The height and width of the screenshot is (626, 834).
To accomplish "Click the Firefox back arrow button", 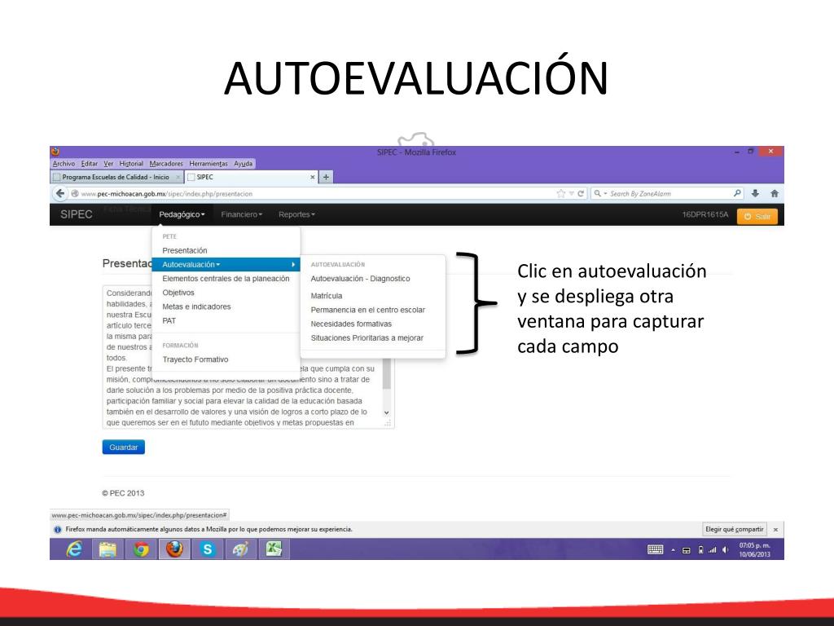I will tap(60, 194).
